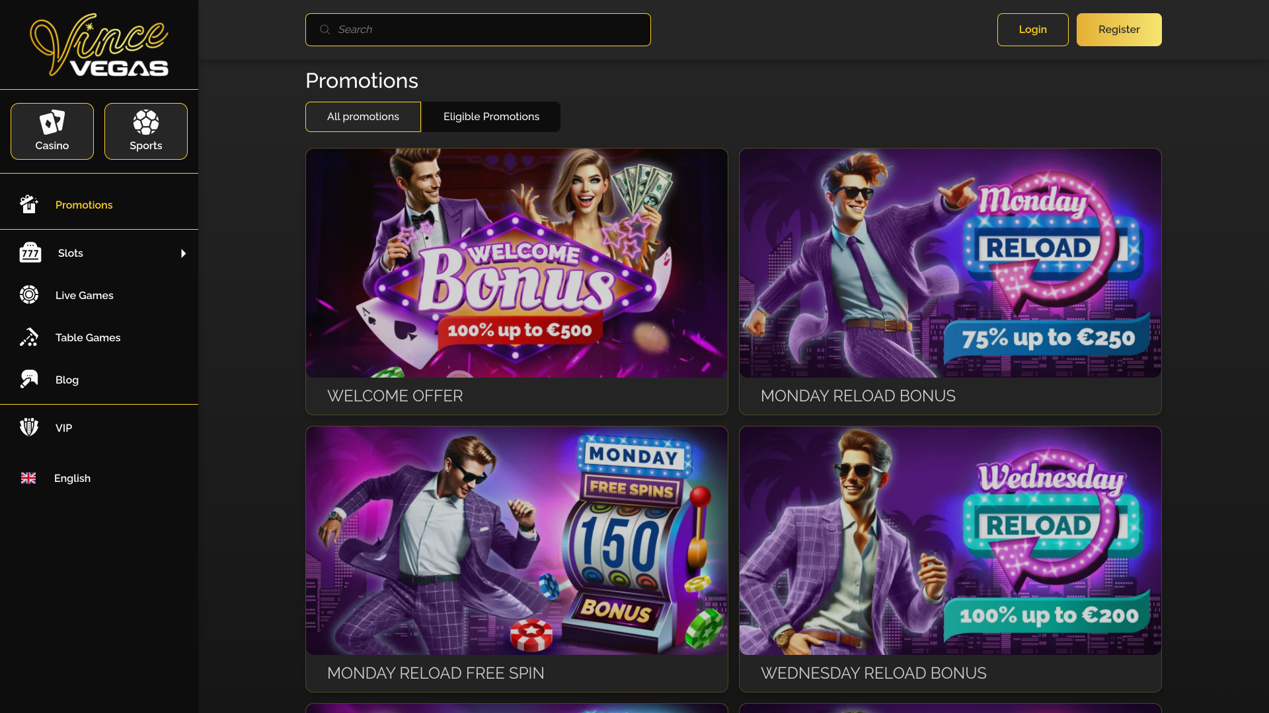Select the All promotions tab
The image size is (1269, 713).
(362, 116)
